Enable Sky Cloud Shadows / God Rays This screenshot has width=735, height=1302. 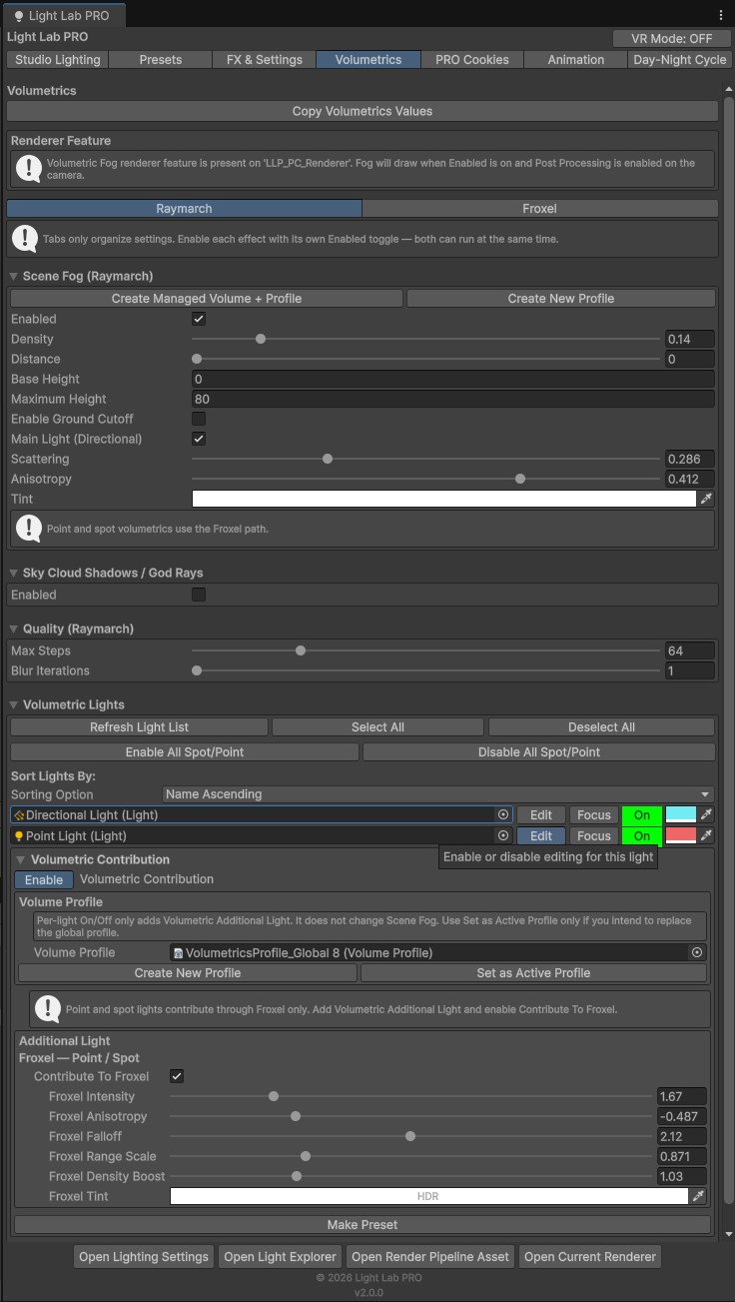click(199, 595)
